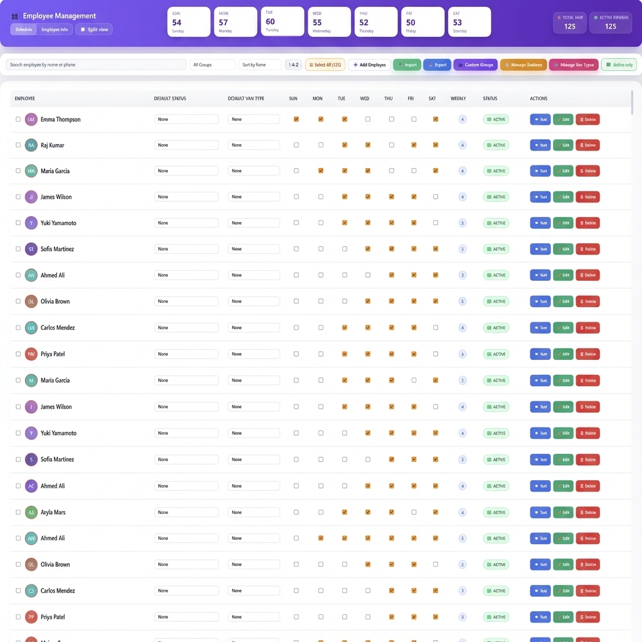Open the All Groups dropdown
The image size is (642, 642).
214,65
